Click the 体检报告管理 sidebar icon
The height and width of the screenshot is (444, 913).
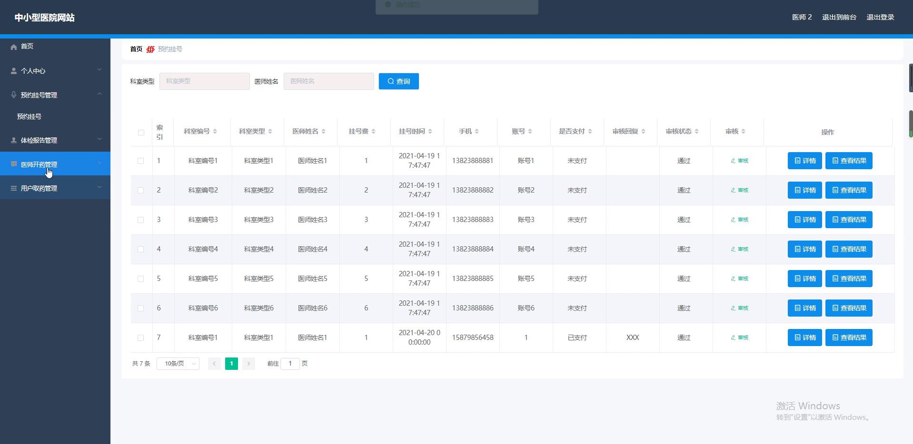[13, 140]
